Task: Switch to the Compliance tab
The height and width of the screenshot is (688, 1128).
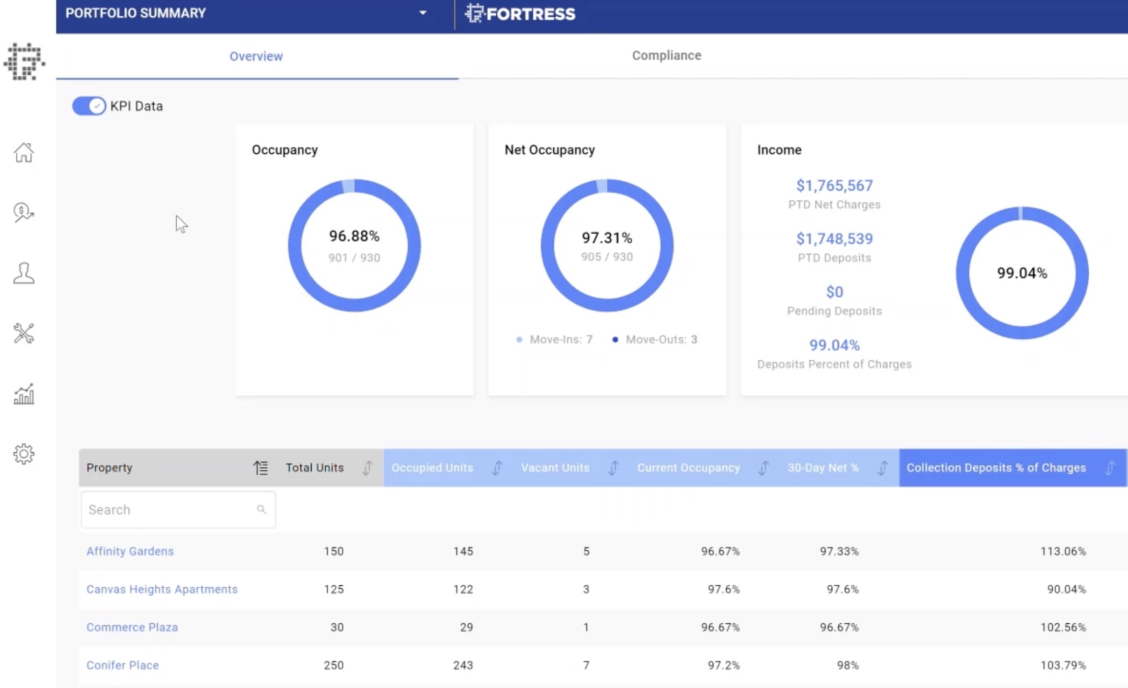Action: (667, 55)
